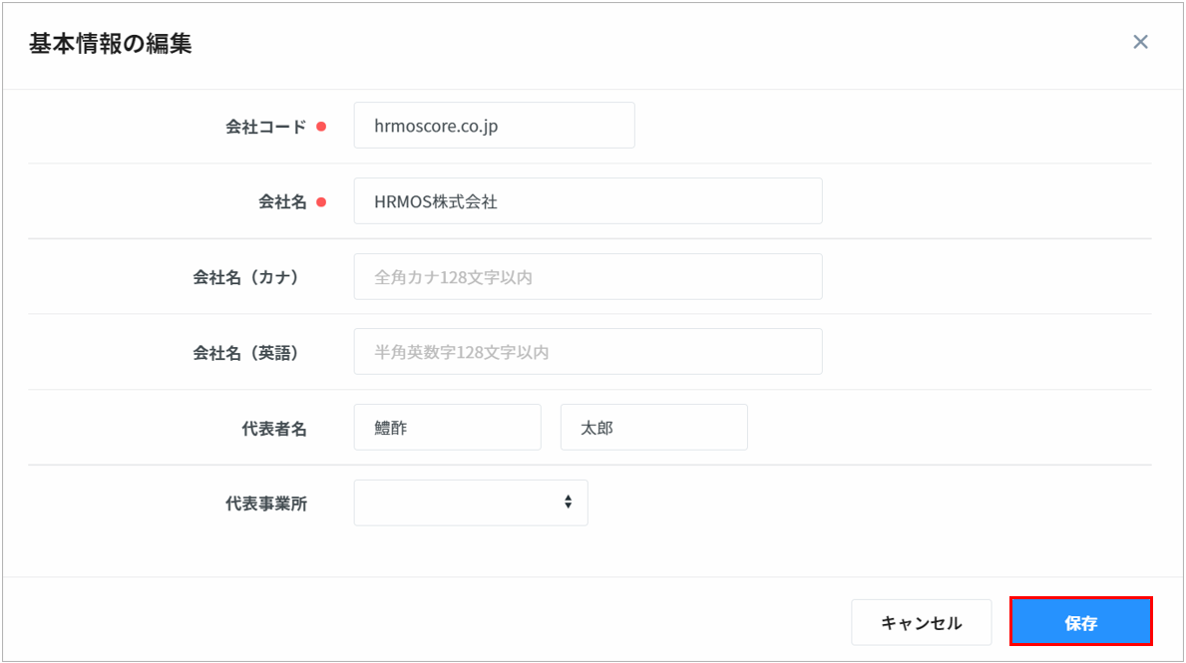Viewport: 1186px width, 663px height.
Task: Click the 代表事業所 label
Action: tap(266, 503)
